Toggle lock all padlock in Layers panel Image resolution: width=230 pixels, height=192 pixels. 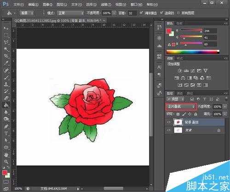(x=195, y=114)
